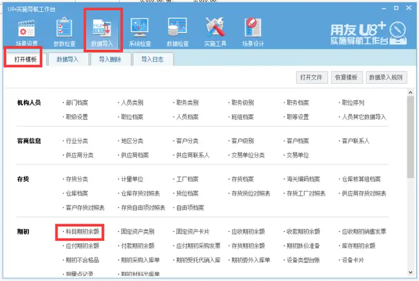
Task: Open 人员其它数据导入 template
Action: [364, 117]
